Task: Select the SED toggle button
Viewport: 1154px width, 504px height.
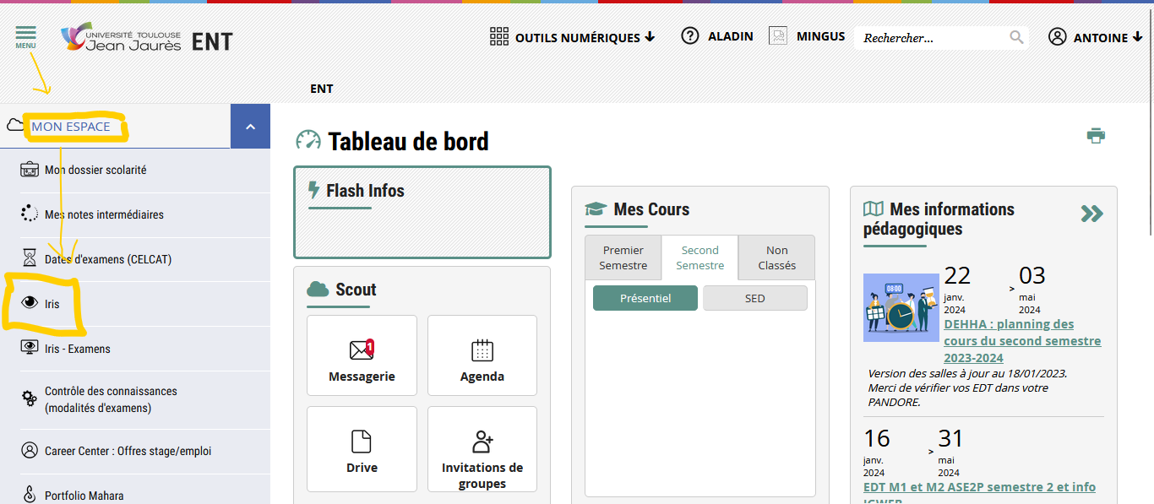Action: click(x=755, y=298)
